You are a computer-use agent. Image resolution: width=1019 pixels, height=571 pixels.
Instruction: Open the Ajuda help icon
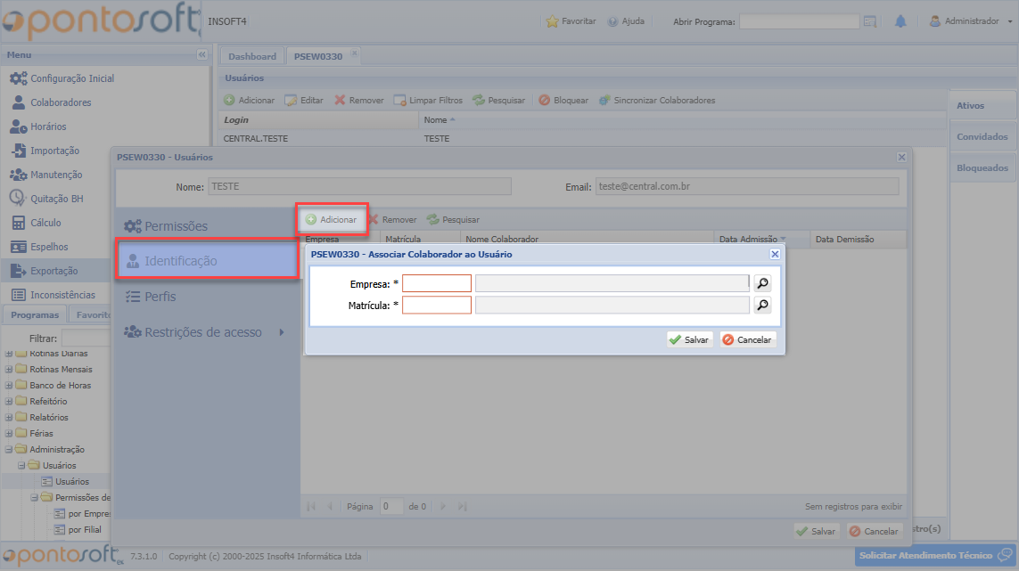pos(613,21)
